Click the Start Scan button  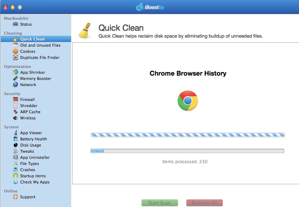pyautogui.click(x=160, y=203)
